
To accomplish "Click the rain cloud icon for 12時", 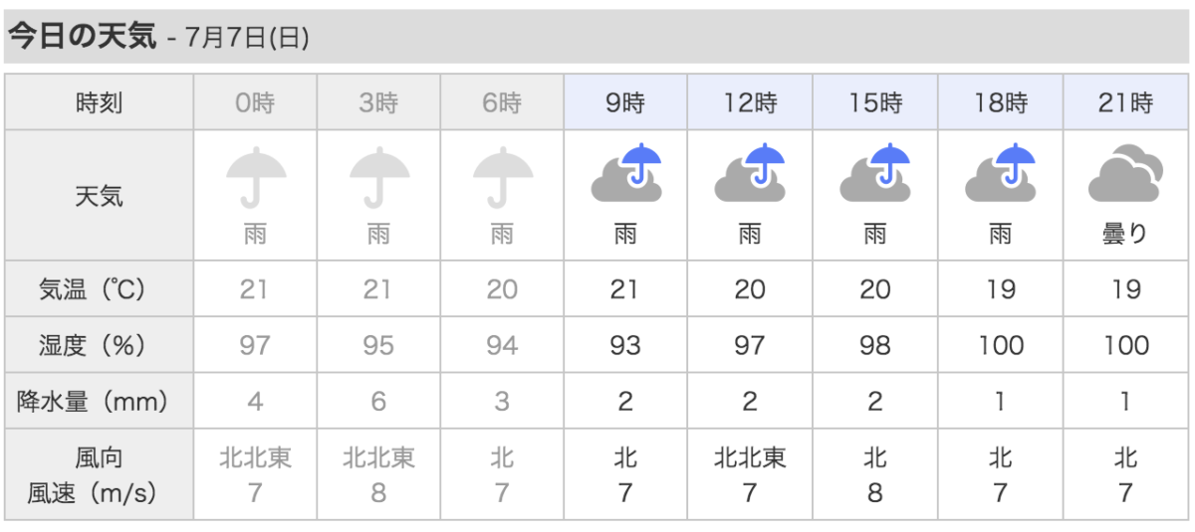I will pyautogui.click(x=749, y=175).
